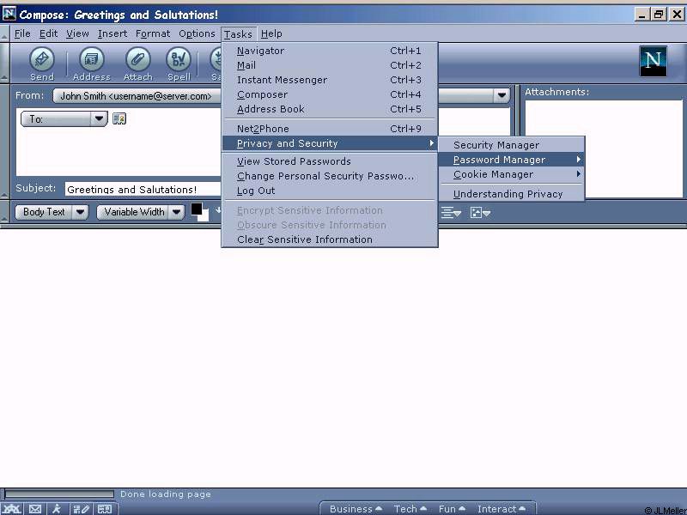The width and height of the screenshot is (687, 515).
Task: Open Security Manager from the submenu
Action: point(512,145)
